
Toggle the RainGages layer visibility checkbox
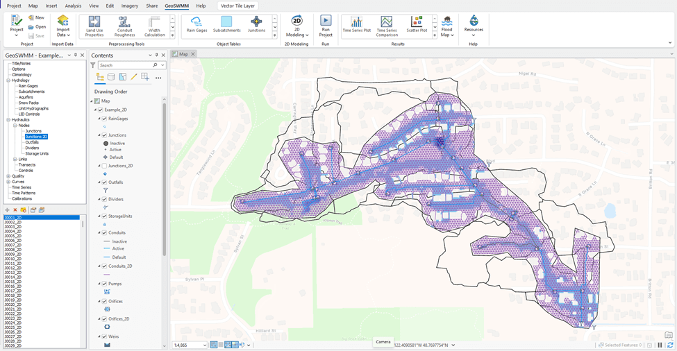[x=104, y=119]
